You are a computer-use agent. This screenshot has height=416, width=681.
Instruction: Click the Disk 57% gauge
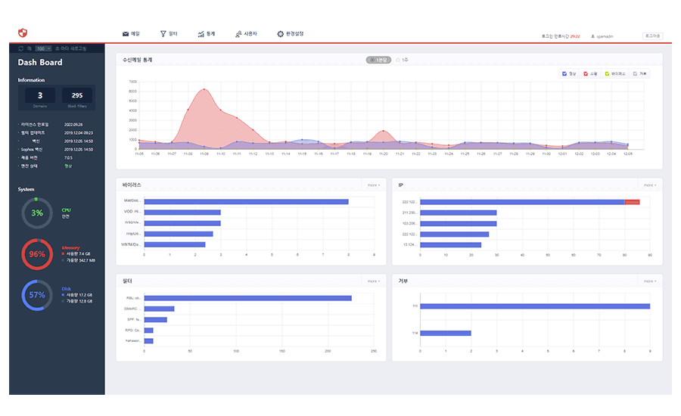(37, 295)
